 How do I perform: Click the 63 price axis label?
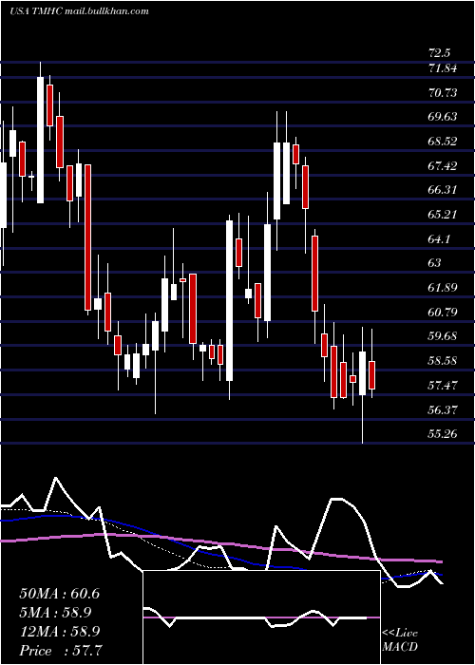[435, 263]
